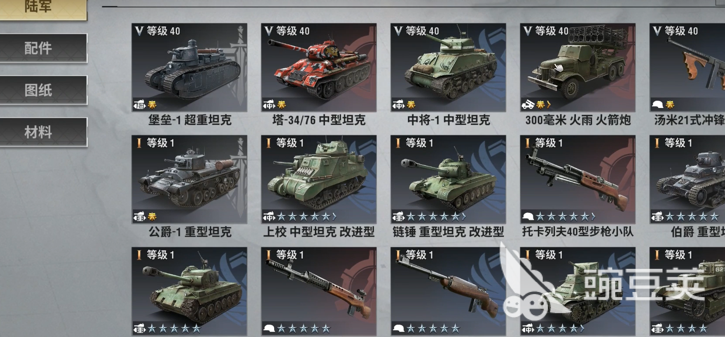Switch to the 图纸 tab

(43, 90)
